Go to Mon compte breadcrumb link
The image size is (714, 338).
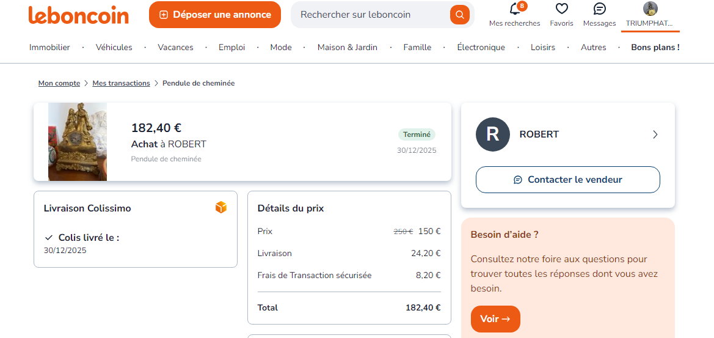(59, 83)
